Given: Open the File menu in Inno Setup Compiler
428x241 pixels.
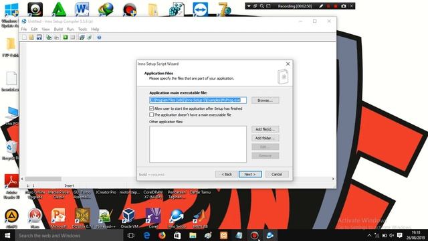Looking at the screenshot, I should tap(24, 29).
